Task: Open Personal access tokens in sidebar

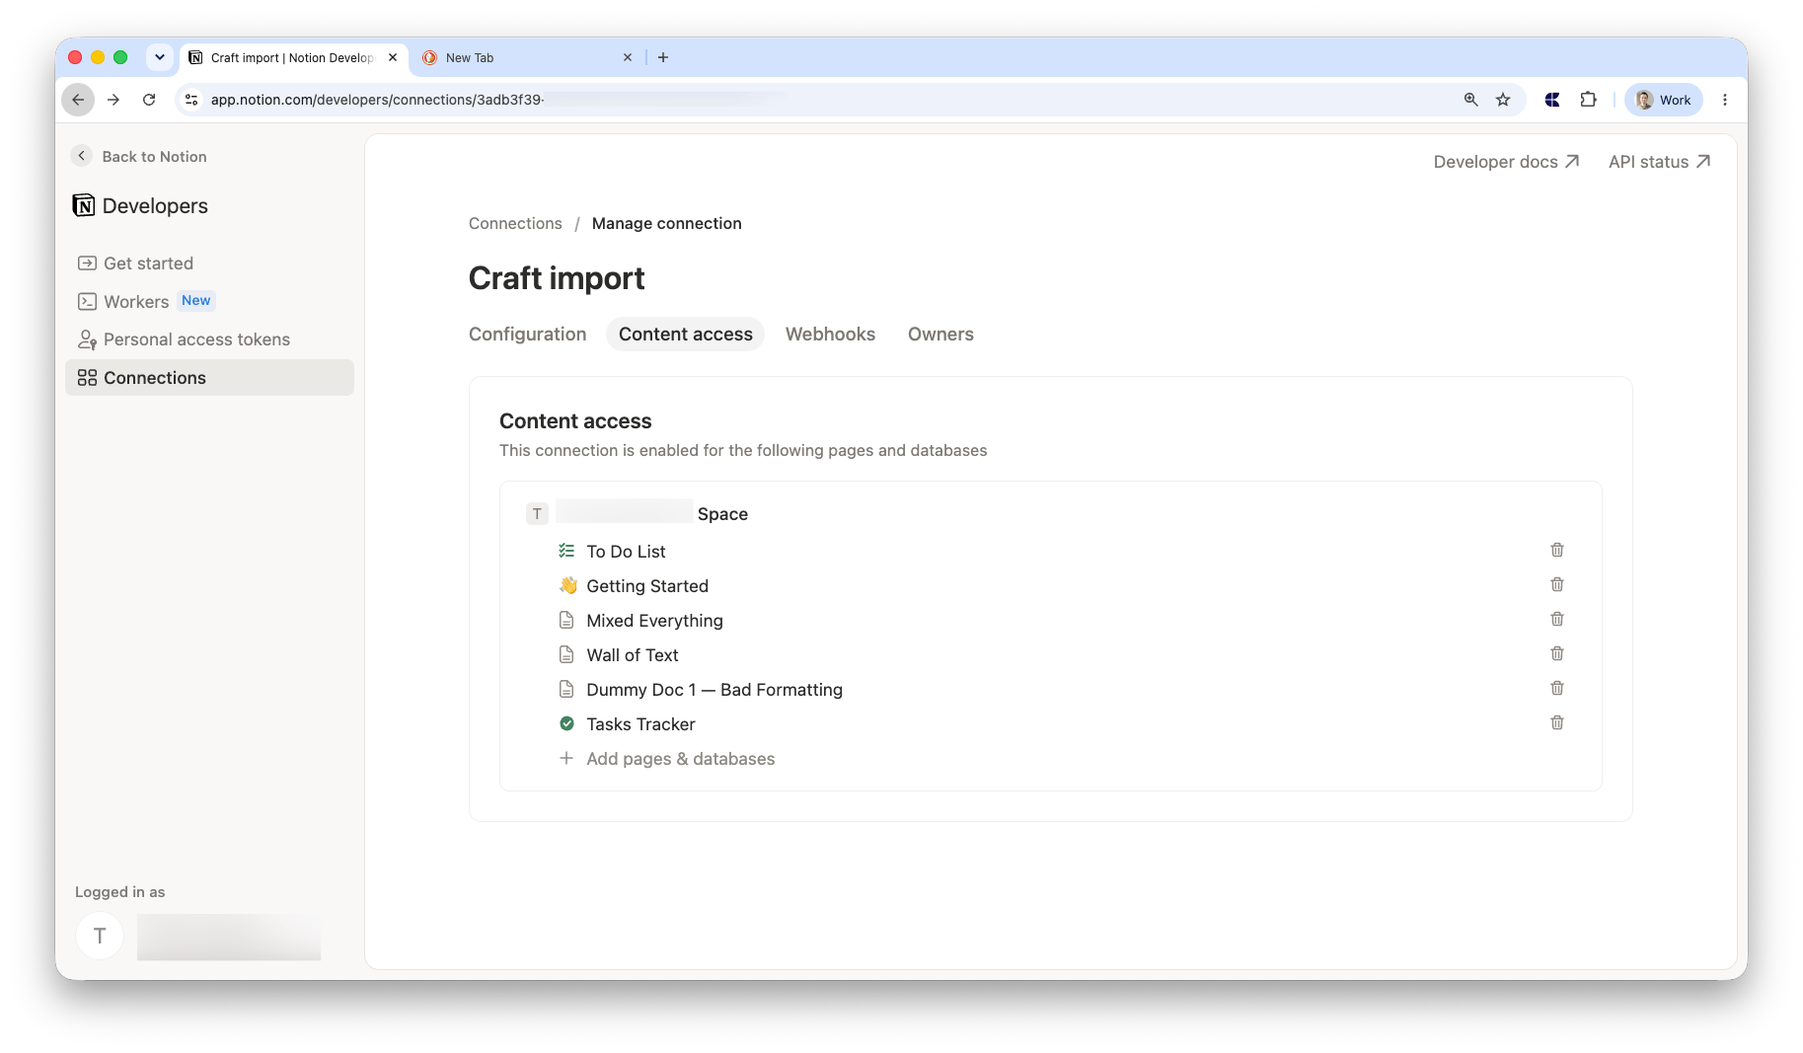Action: tap(209, 339)
